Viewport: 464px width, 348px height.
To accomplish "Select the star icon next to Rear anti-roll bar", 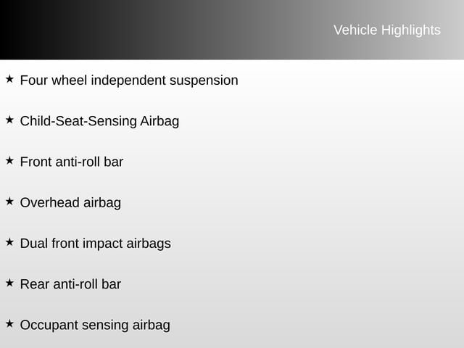I will tap(9, 282).
